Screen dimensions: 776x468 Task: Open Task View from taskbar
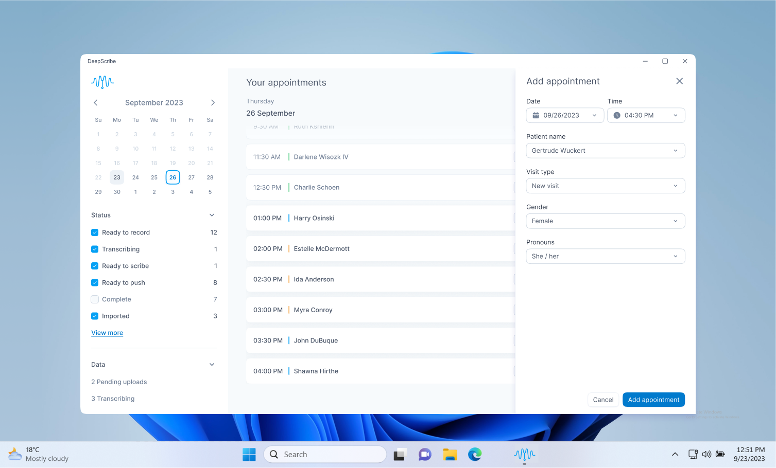(x=400, y=455)
